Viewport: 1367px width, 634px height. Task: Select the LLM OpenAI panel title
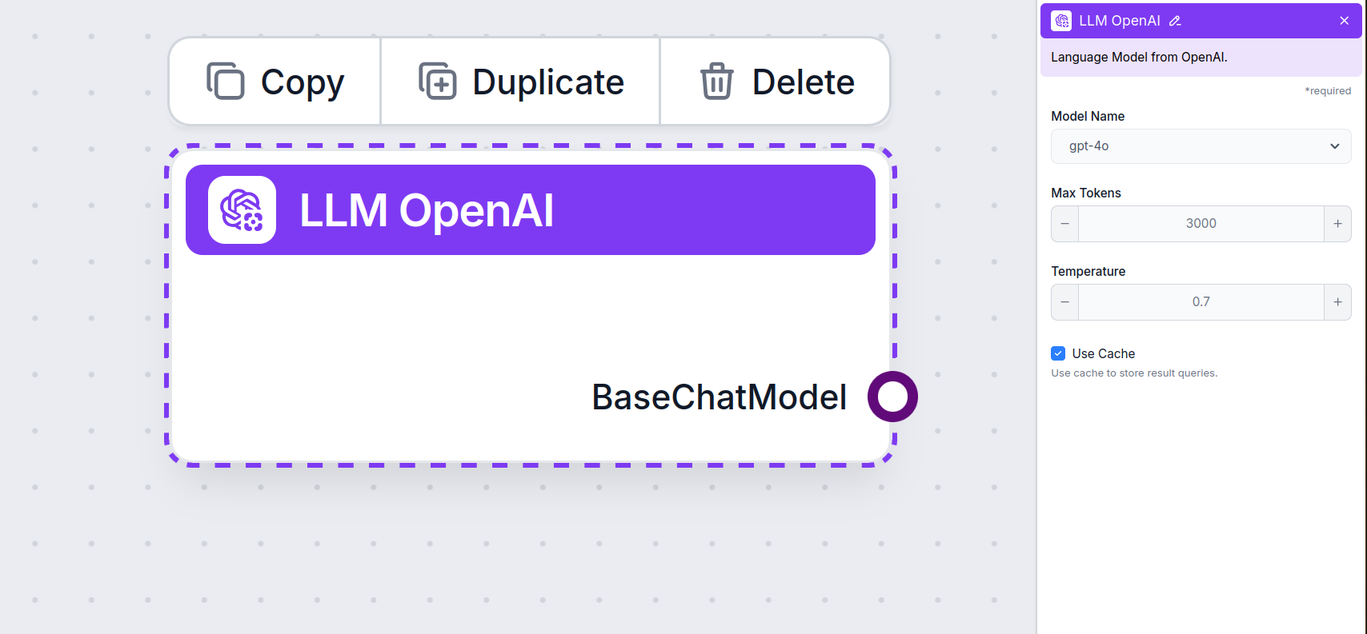coord(1120,20)
